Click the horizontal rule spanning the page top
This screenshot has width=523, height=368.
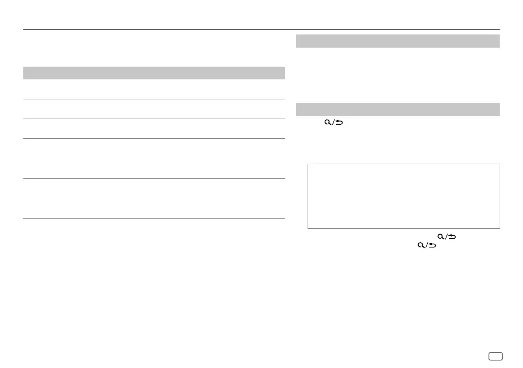coord(261,29)
